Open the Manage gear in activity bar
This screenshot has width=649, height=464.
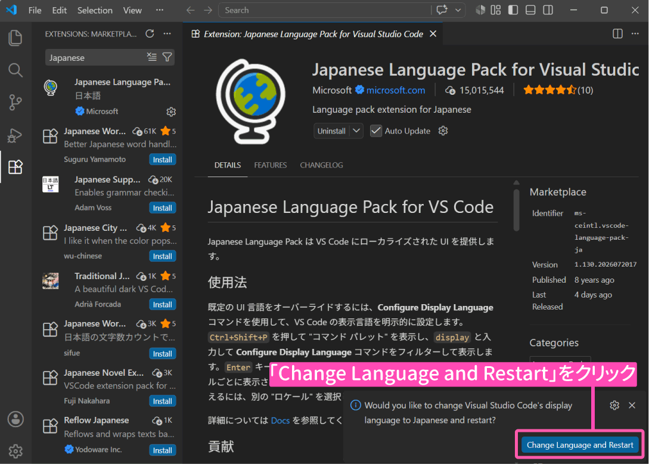(15, 451)
